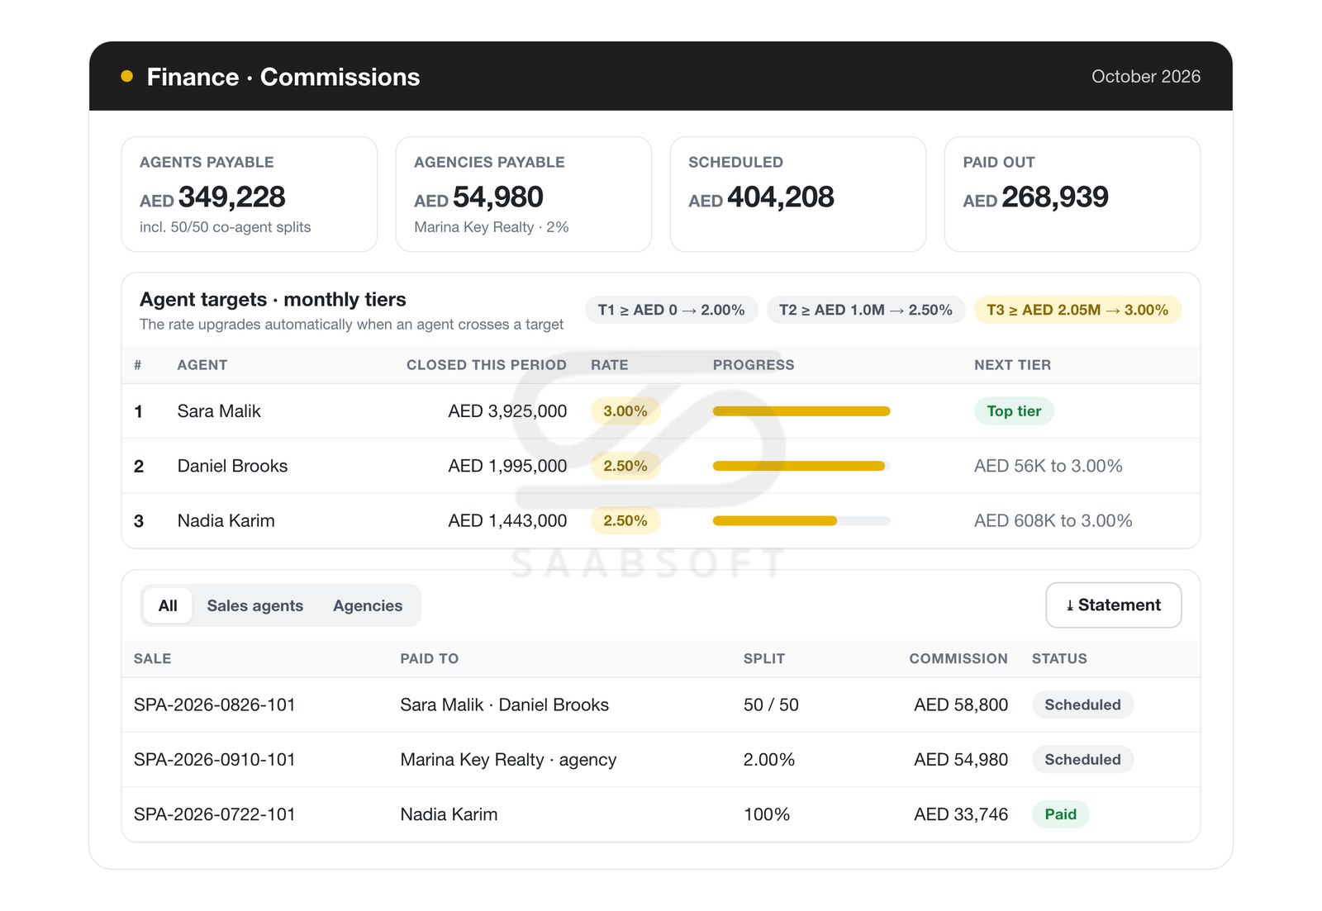Click the 50 / 50 split value

[x=771, y=705]
